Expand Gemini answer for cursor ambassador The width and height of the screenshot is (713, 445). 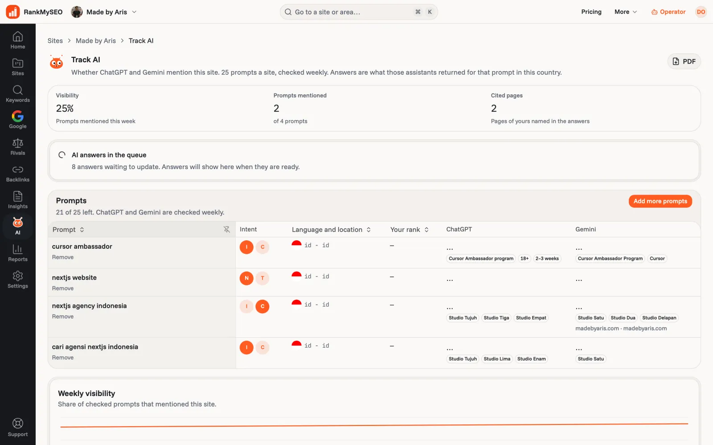click(x=579, y=248)
